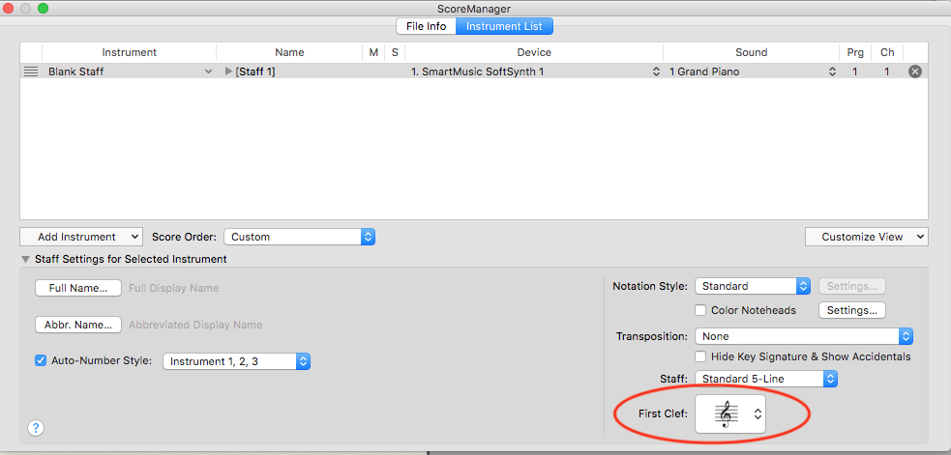Image resolution: width=951 pixels, height=455 pixels.
Task: Check Hide Key Signature & Show Accidentals
Action: click(x=701, y=356)
